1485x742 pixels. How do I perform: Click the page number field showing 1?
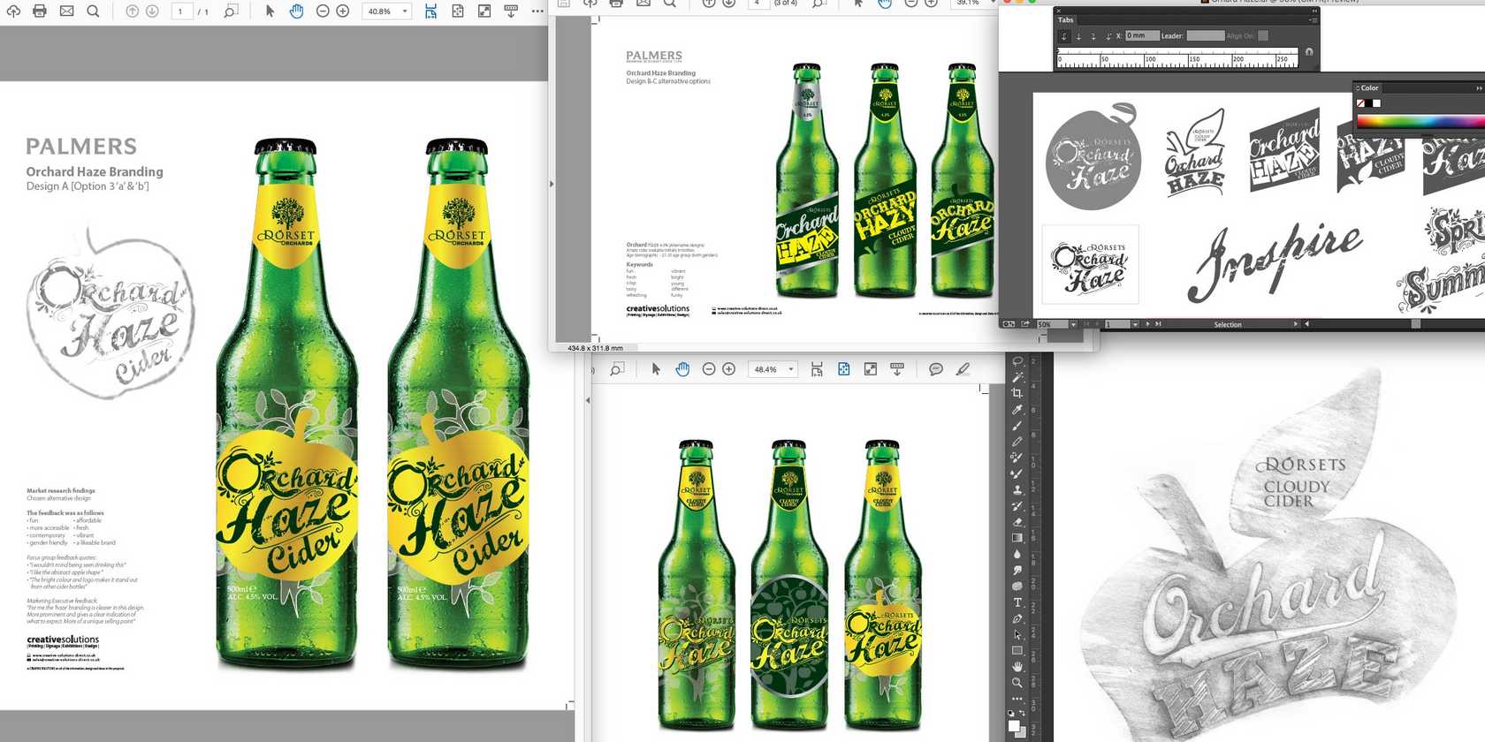tap(180, 11)
